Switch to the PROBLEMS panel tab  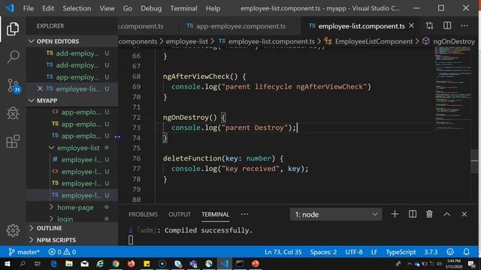pyautogui.click(x=143, y=214)
